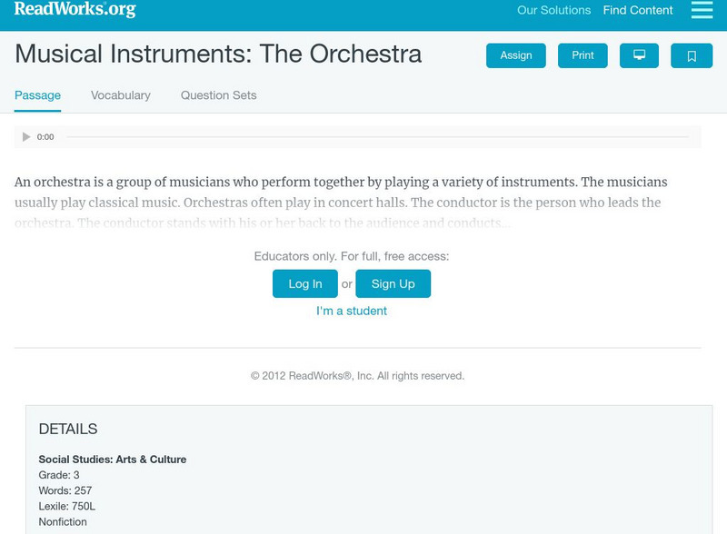Play the passage audio
This screenshot has height=534, width=727.
[x=26, y=137]
